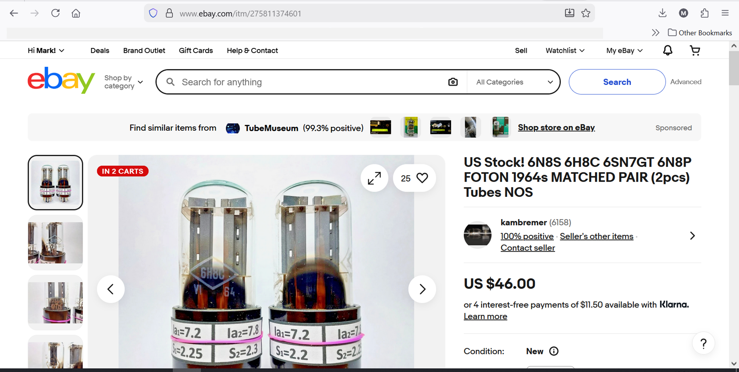
Task: Select the second product thumbnail
Action: (55, 243)
